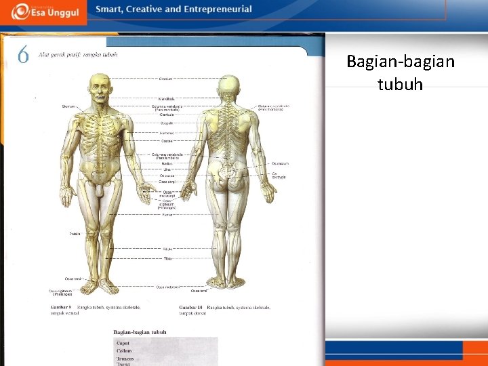488x366 pixels.
Task: Click the 'Os coccygis' label
Action: pos(279,176)
